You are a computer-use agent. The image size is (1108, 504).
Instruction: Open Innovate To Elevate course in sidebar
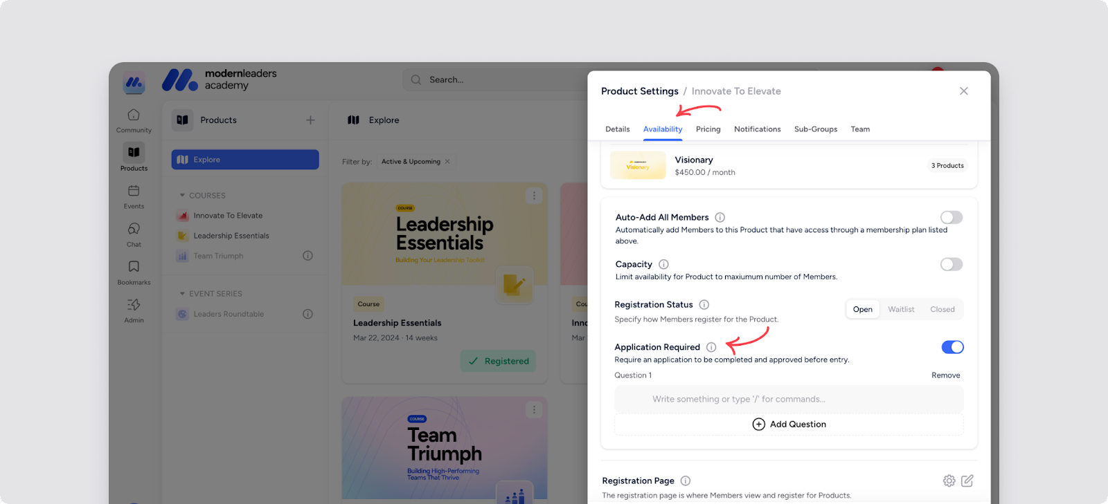coord(228,216)
